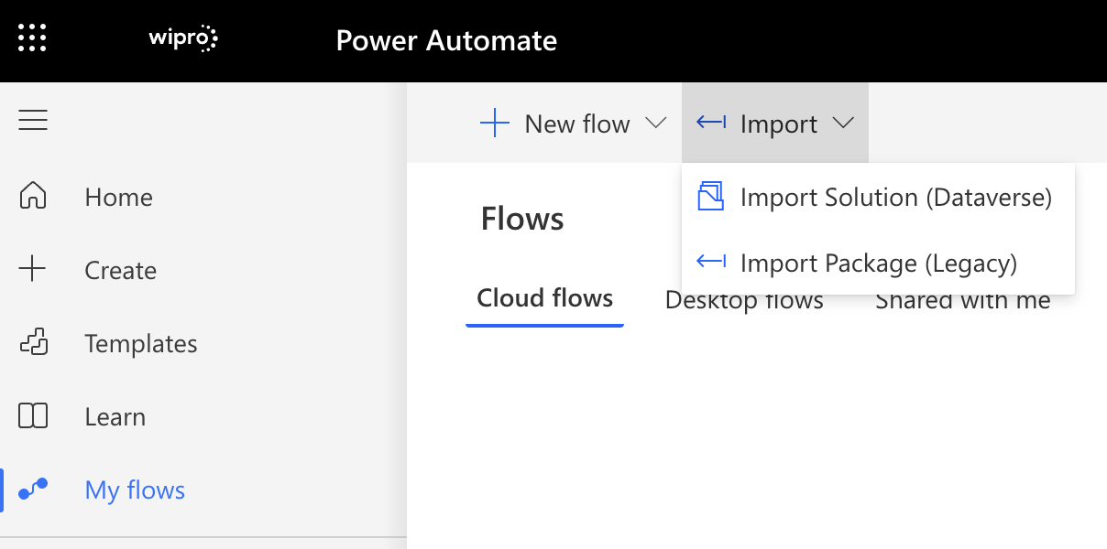Click the New flow button label
Image resolution: width=1107 pixels, height=549 pixels.
coord(577,124)
